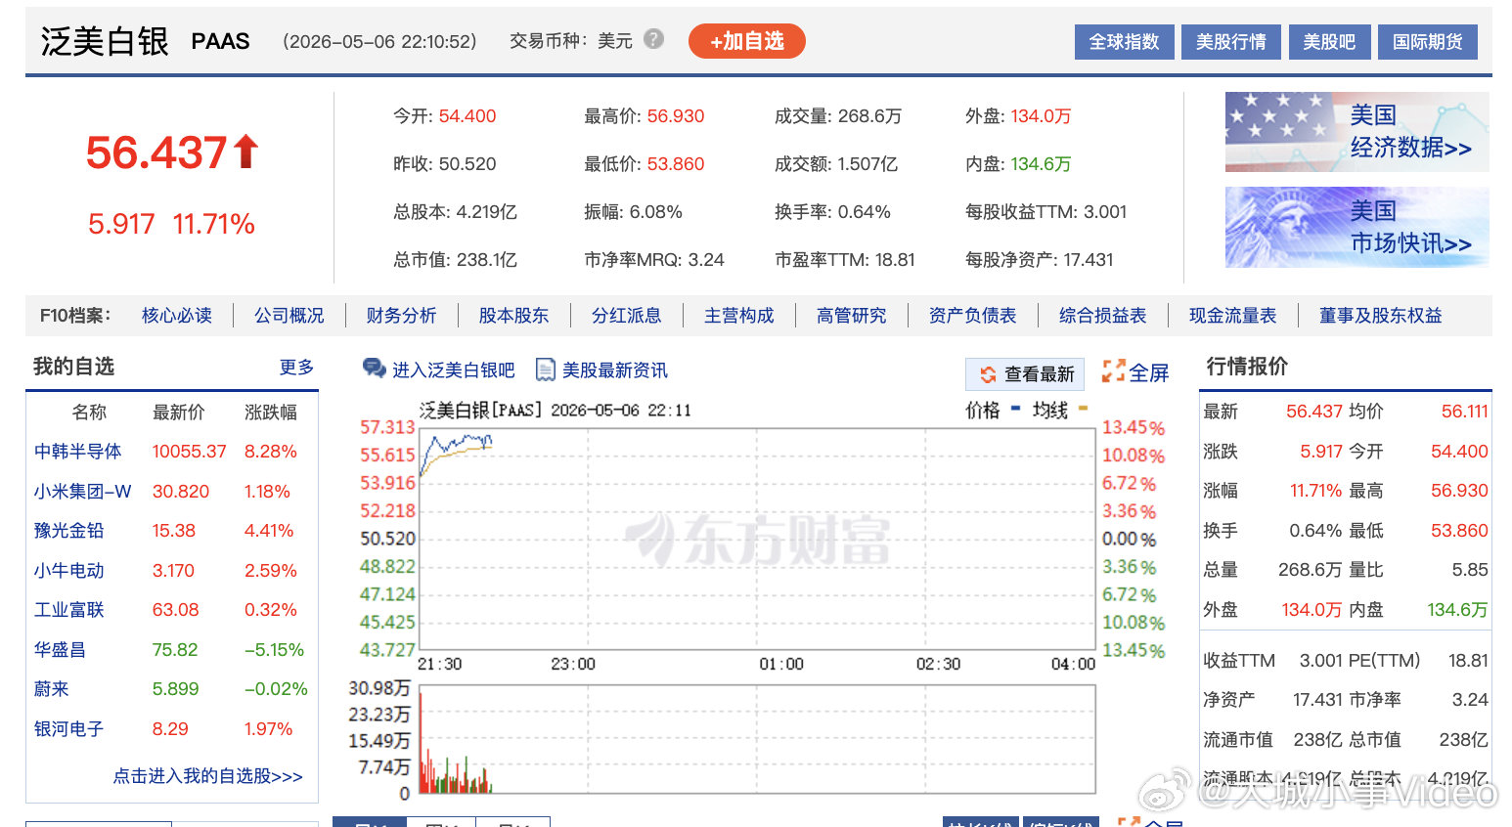The width and height of the screenshot is (1512, 827).
Task: Click 华盛昌 change -5.15%
Action: coord(275,650)
